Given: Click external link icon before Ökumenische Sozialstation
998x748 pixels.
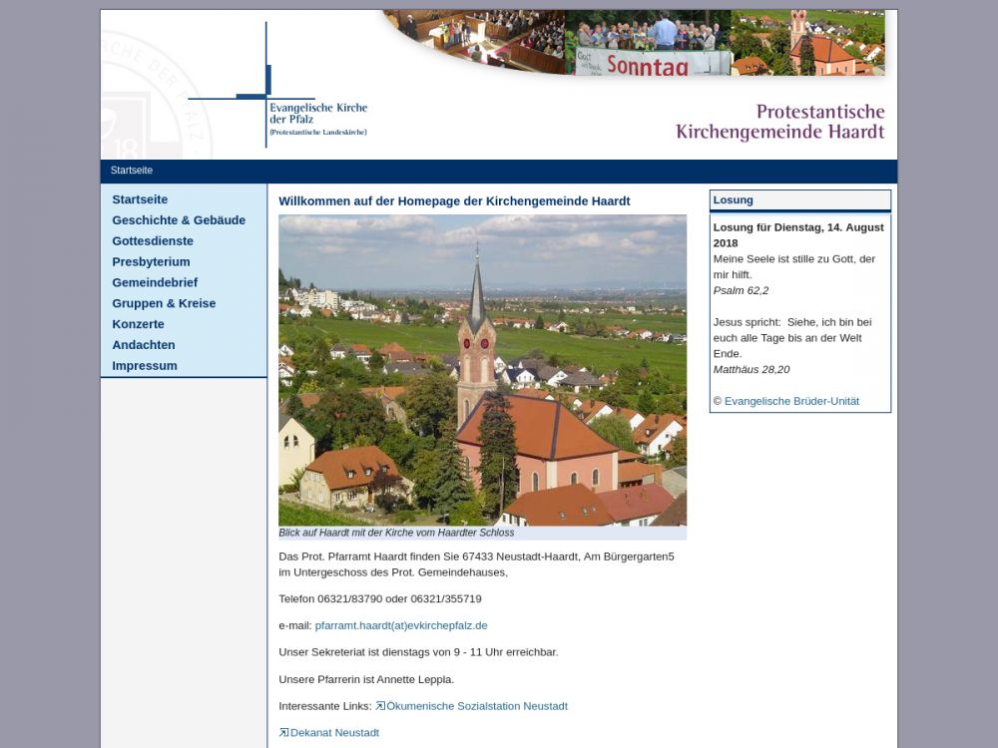Looking at the screenshot, I should (x=380, y=706).
